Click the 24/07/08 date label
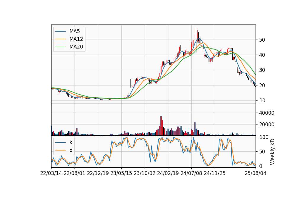 [191, 173]
